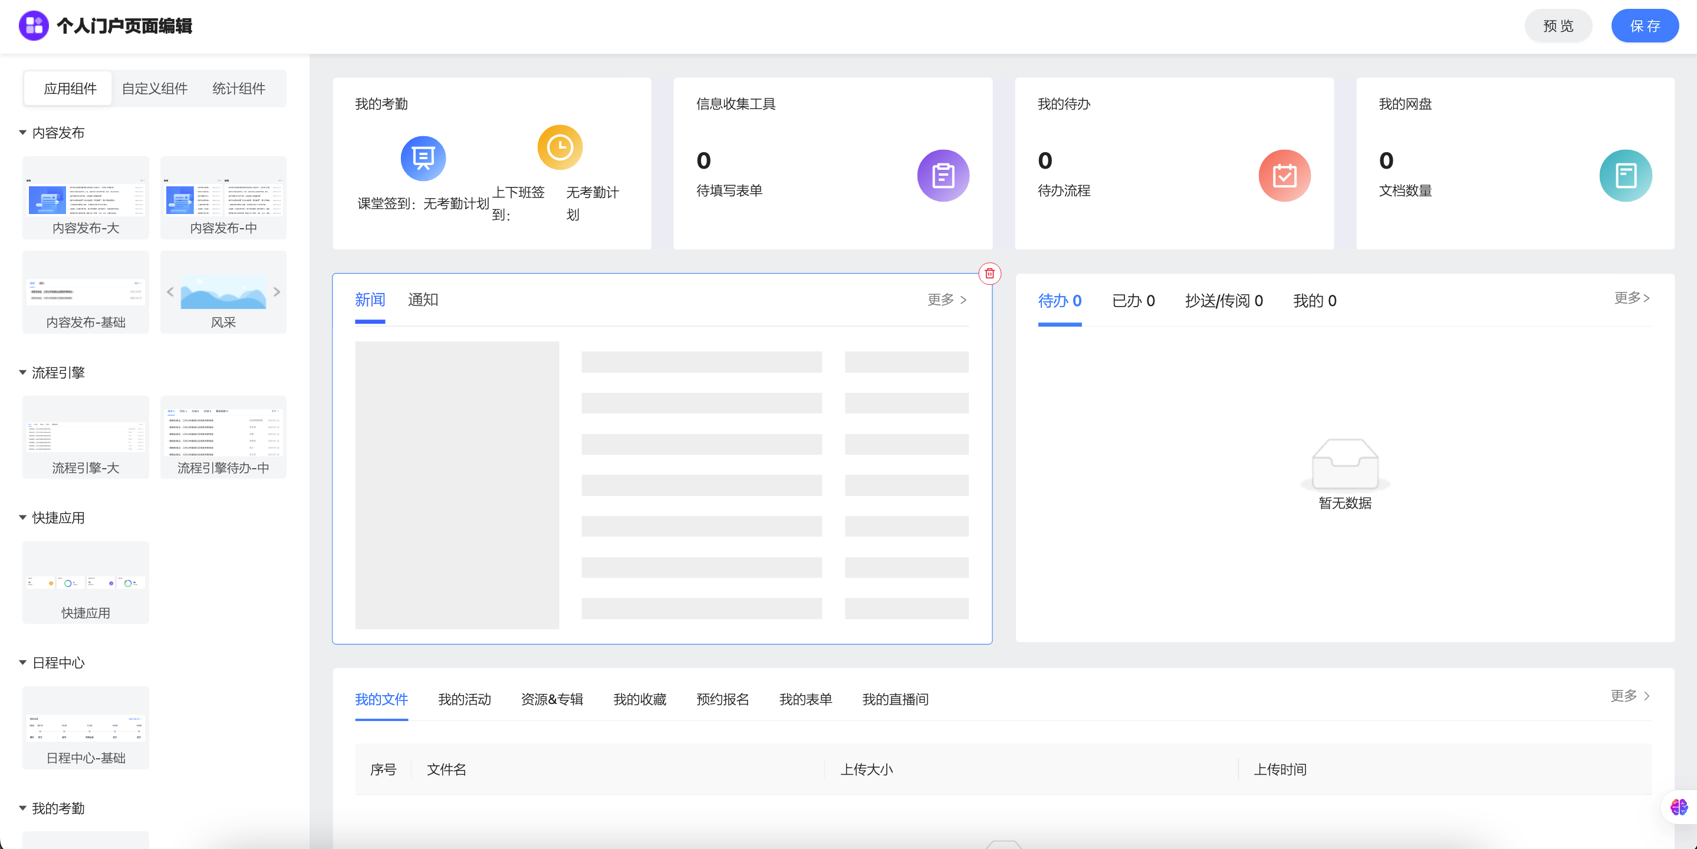
Task: Collapse the 内容发布 section
Action: pyautogui.click(x=22, y=133)
